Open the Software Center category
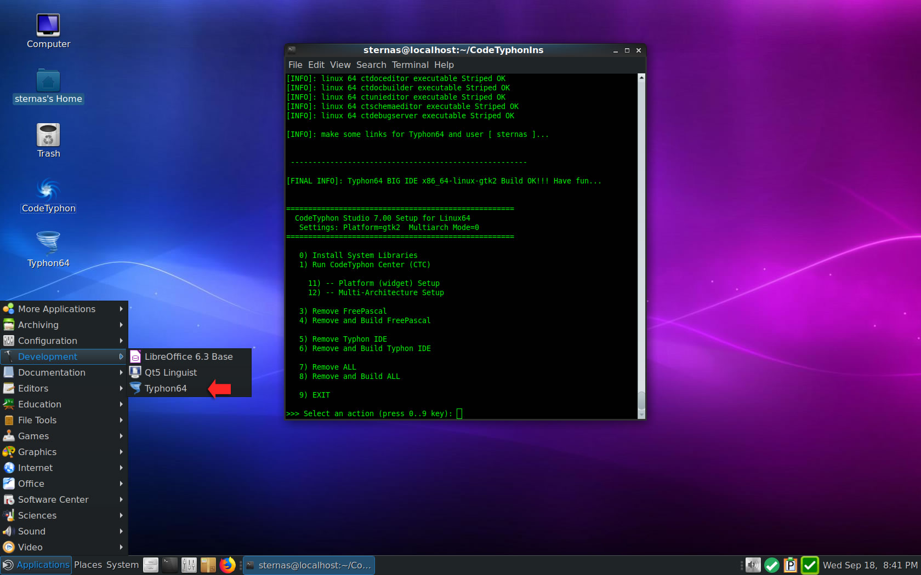Viewport: 921px width, 575px height. (x=64, y=499)
